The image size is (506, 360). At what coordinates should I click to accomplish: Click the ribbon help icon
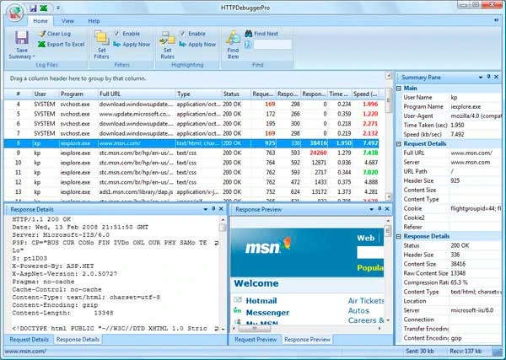coord(497,20)
